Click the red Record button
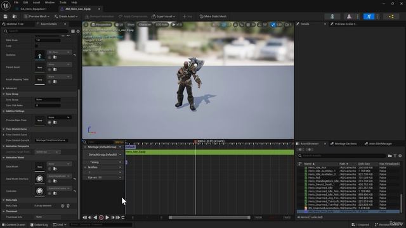 pyautogui.click(x=101, y=218)
